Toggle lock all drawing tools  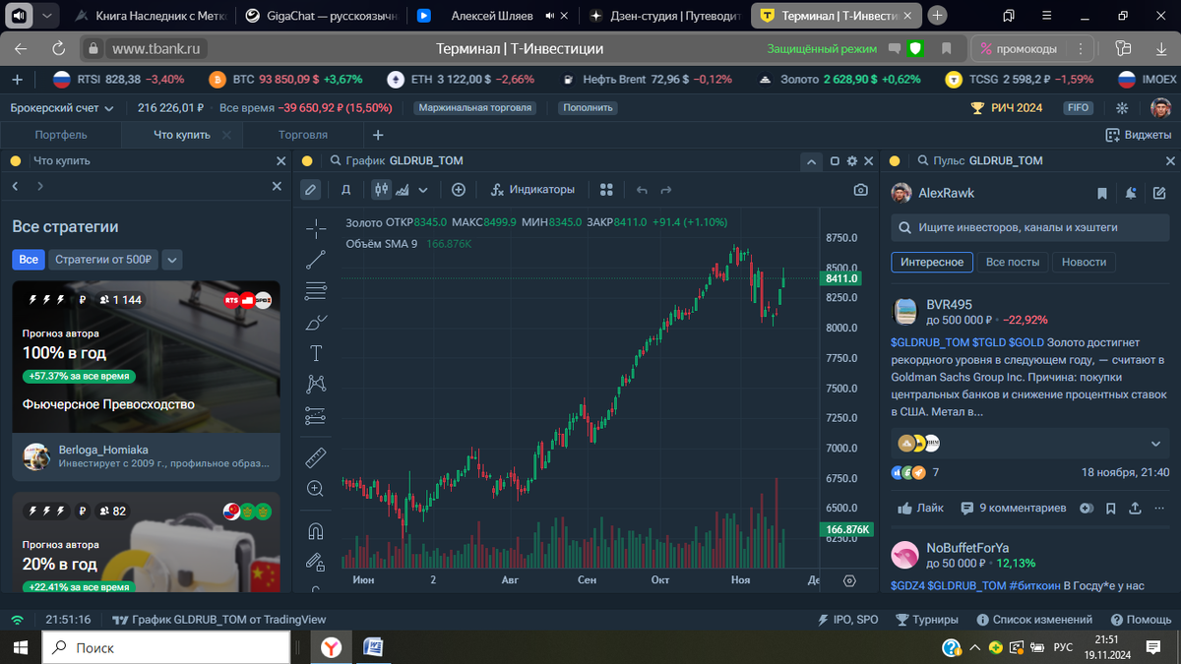tap(316, 562)
